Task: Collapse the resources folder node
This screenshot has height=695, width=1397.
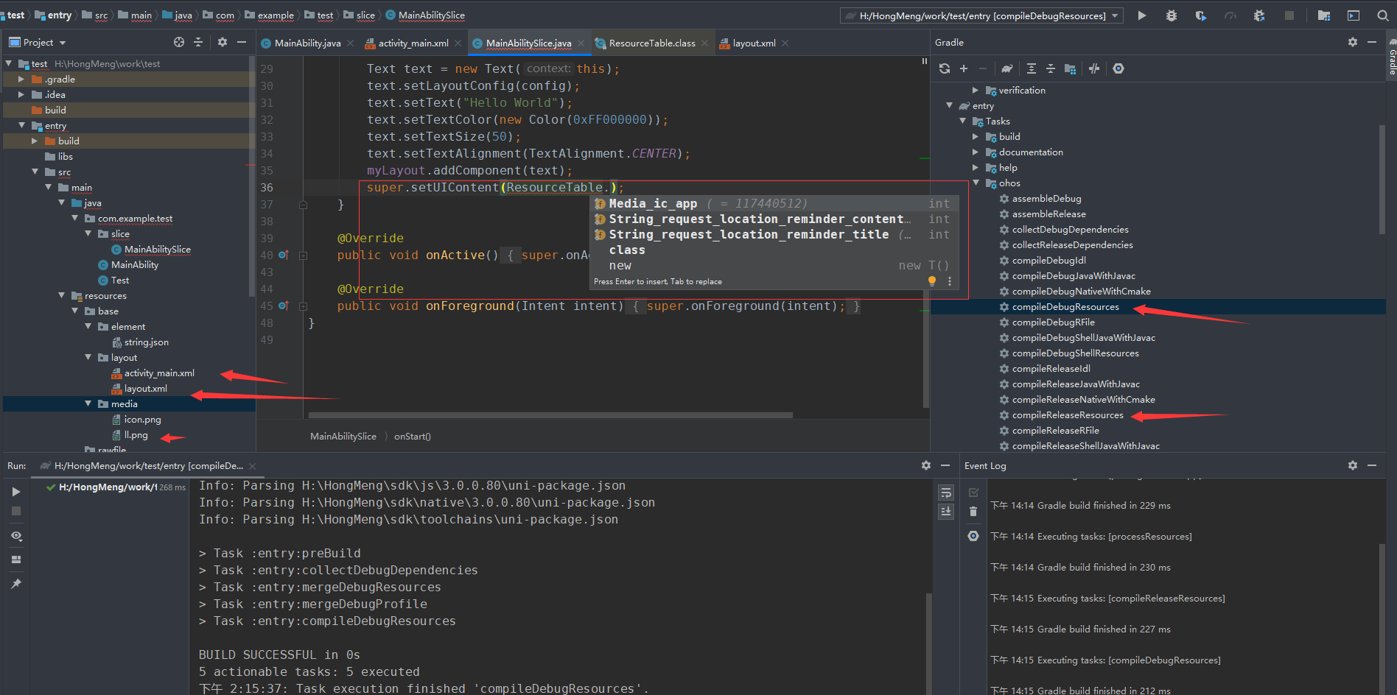Action: point(62,295)
